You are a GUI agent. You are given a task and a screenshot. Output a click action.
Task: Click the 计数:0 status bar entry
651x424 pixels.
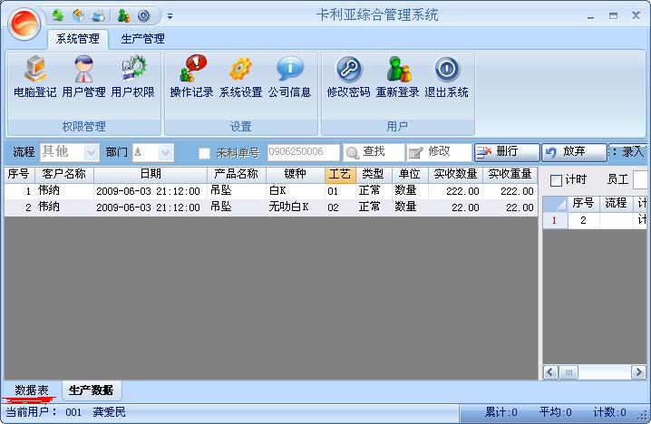point(609,412)
